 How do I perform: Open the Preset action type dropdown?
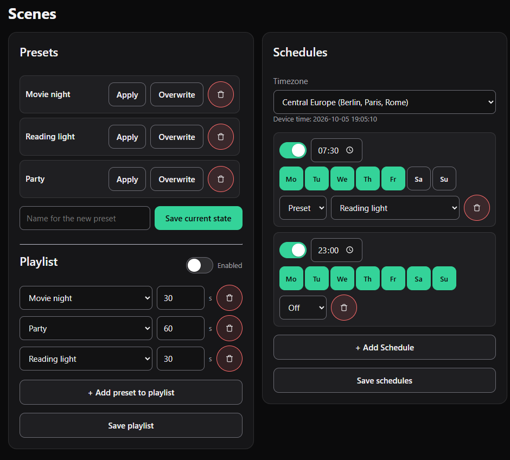[303, 208]
